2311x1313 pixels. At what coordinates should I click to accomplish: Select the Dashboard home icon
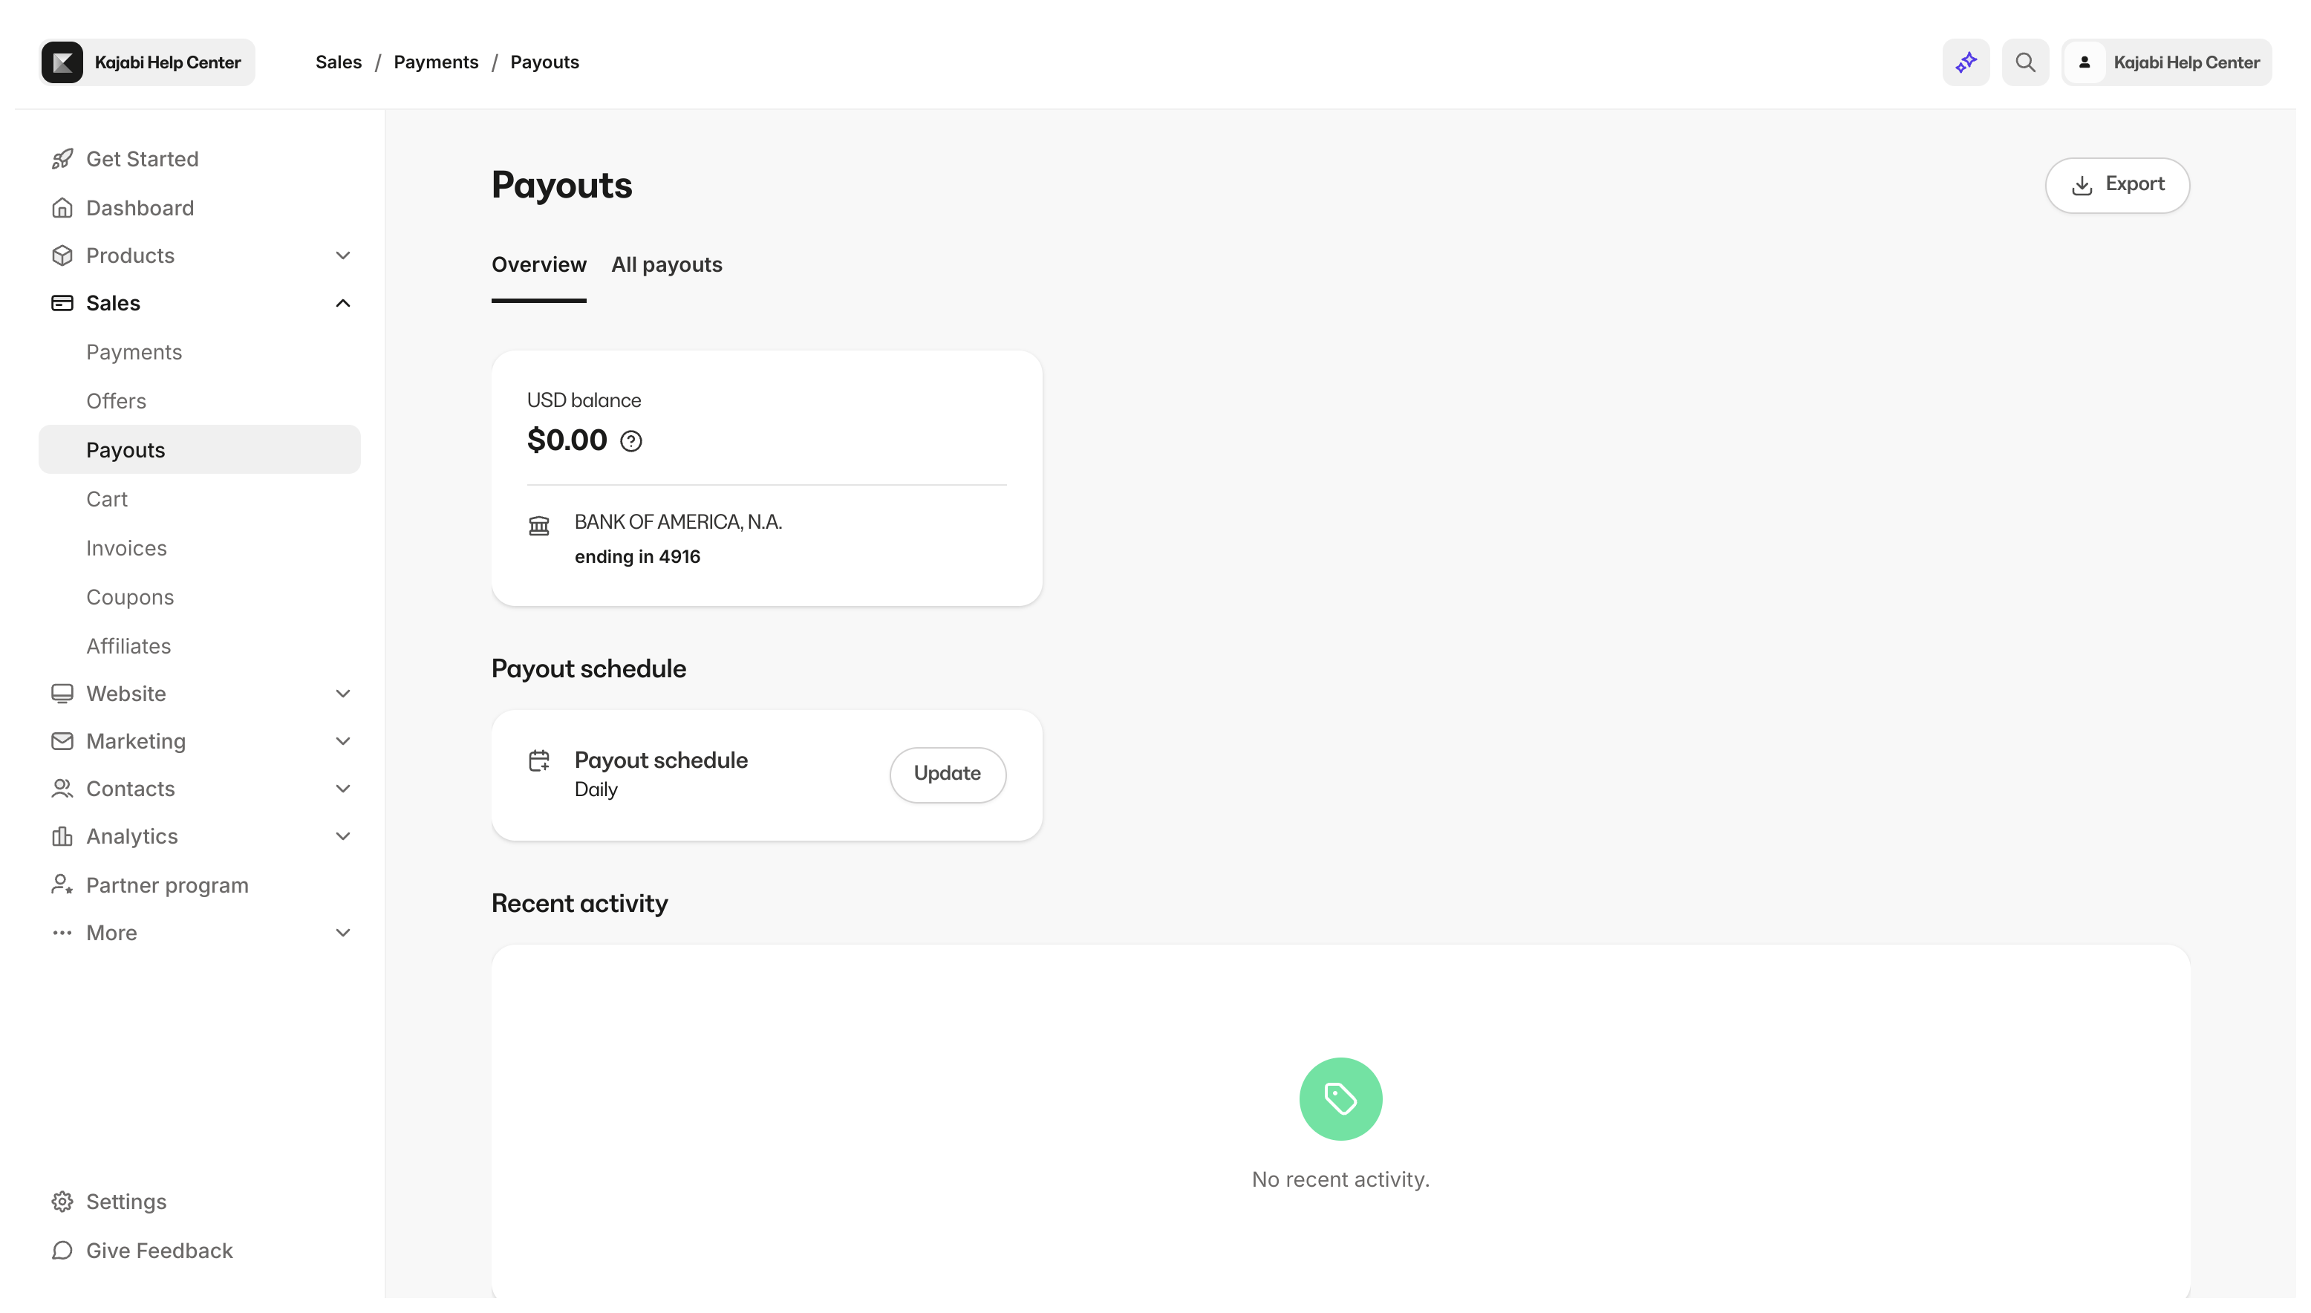(x=62, y=207)
